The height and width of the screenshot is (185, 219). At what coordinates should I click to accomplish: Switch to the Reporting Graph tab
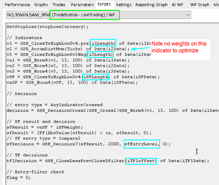click(x=151, y=5)
